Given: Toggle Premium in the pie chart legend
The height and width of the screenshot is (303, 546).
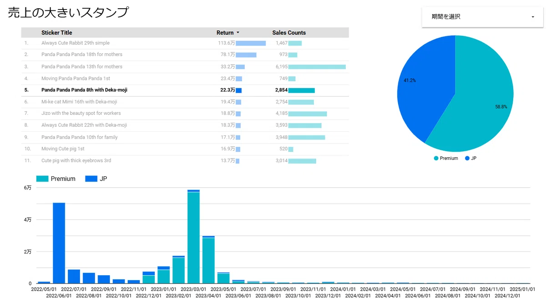Looking at the screenshot, I should coord(446,159).
